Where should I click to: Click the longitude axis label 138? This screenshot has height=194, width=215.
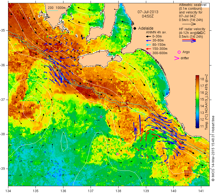tap(118, 191)
